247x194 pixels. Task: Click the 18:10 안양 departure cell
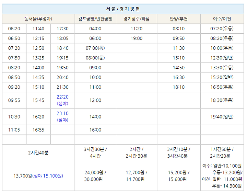pos(179,87)
